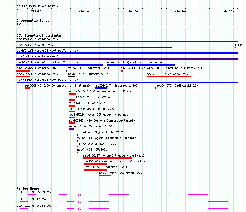Open nsv5445996 (ByrskaBishop2022) label
Image resolution: width=246 pixels, height=212 pixels.
[92, 109]
